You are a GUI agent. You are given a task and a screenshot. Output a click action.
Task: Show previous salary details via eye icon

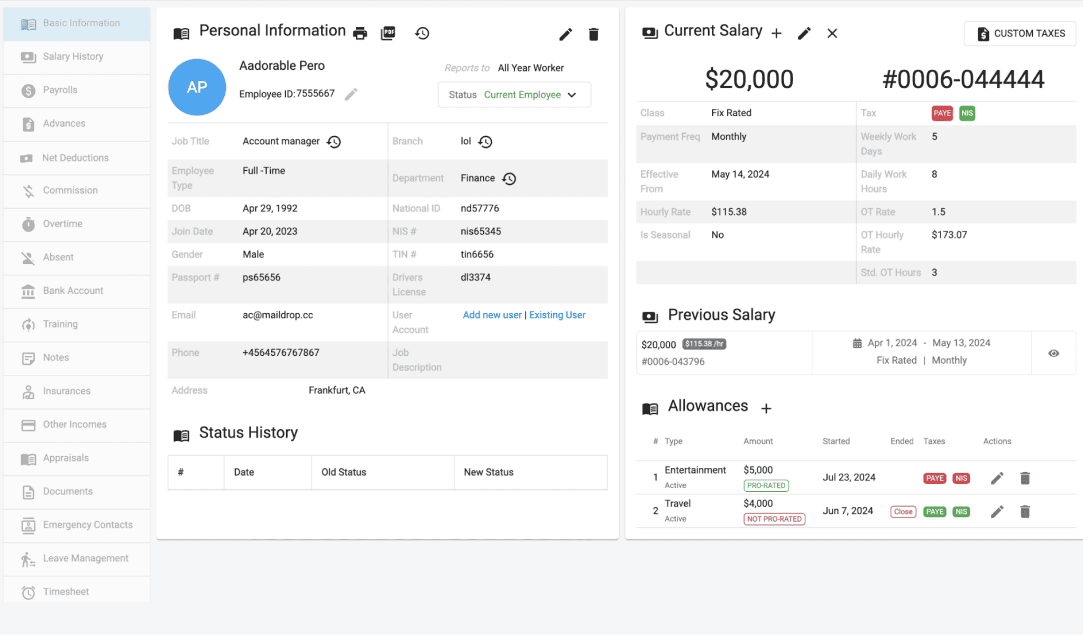1054,353
